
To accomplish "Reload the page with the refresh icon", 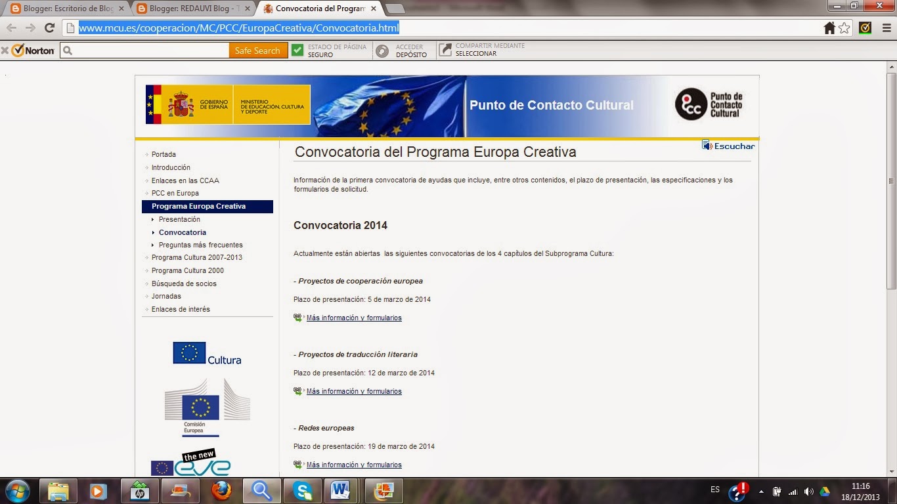I will [49, 28].
